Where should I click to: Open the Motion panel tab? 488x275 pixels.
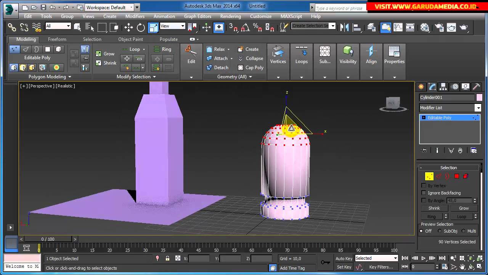click(454, 87)
